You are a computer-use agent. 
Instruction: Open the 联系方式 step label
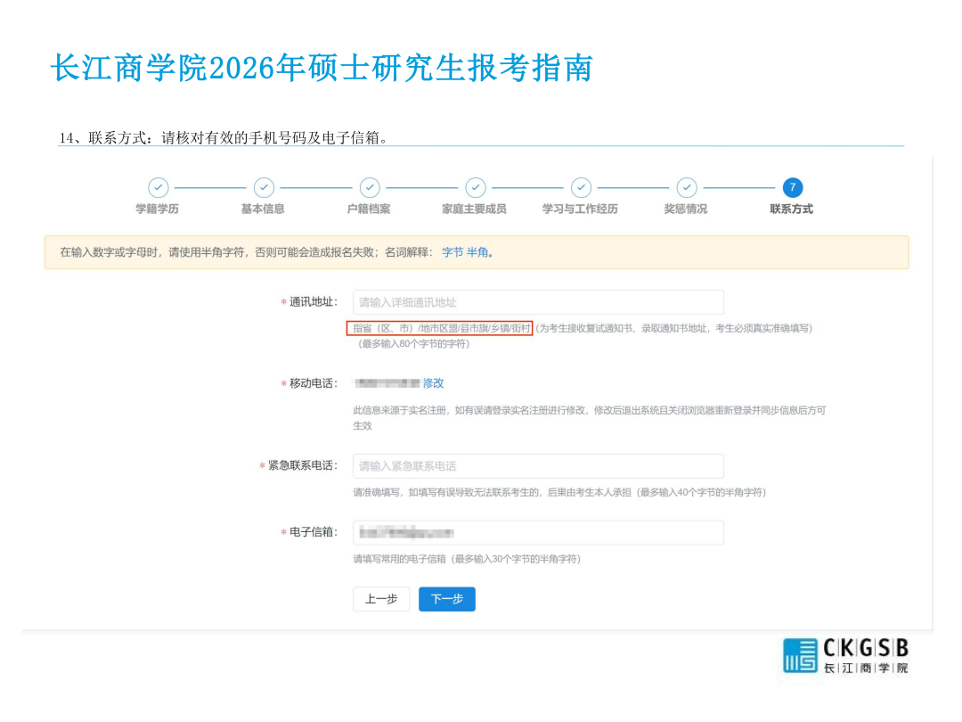click(791, 209)
